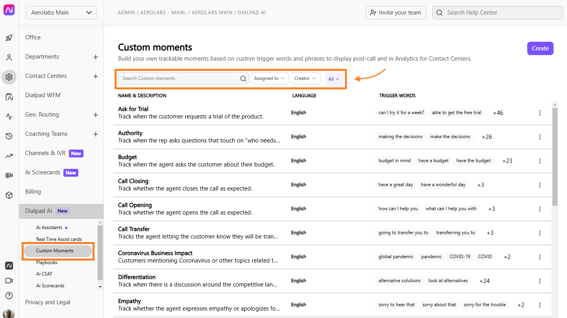The height and width of the screenshot is (318, 567).
Task: Select Real Time Assist cards submenu item
Action: [x=59, y=239]
